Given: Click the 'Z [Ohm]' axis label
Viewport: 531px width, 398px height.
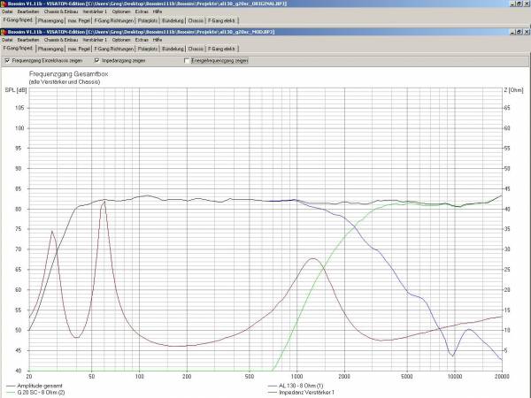Looking at the screenshot, I should 513,90.
